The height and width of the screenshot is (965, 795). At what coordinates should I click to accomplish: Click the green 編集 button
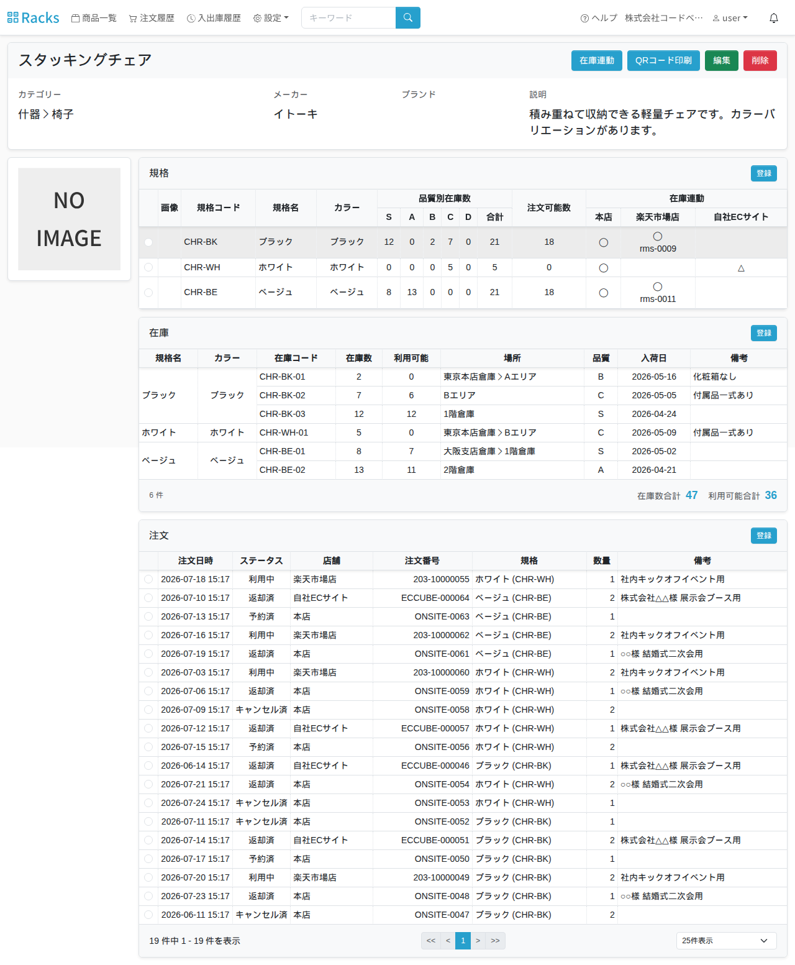point(722,60)
